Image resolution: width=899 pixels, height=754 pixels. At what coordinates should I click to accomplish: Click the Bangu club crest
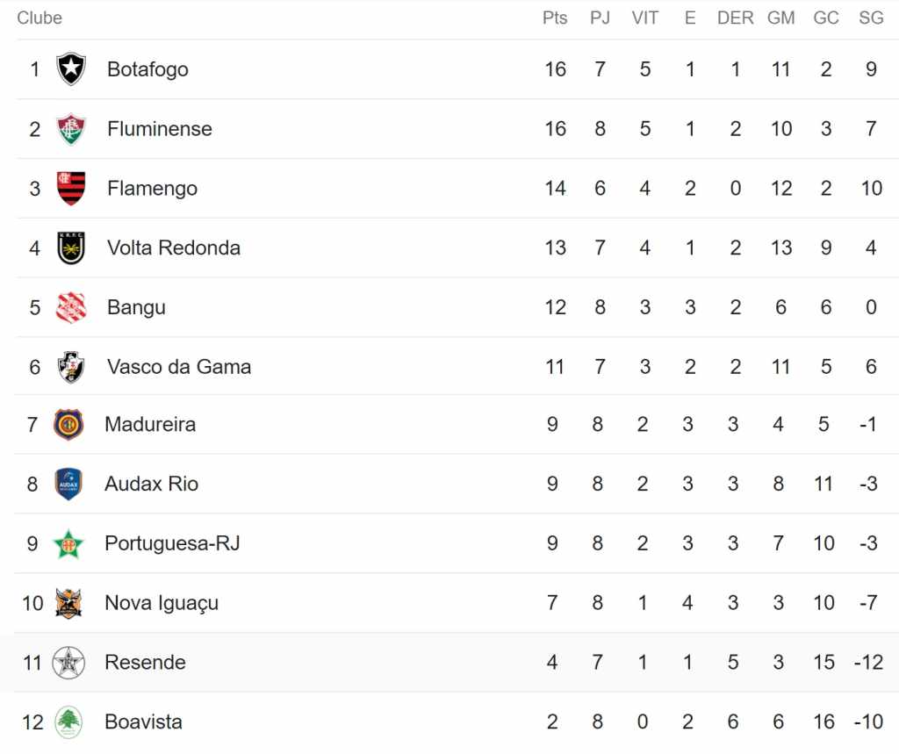(71, 307)
